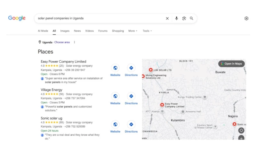Open the settings gear icon
The height and width of the screenshot is (154, 256).
246,18
